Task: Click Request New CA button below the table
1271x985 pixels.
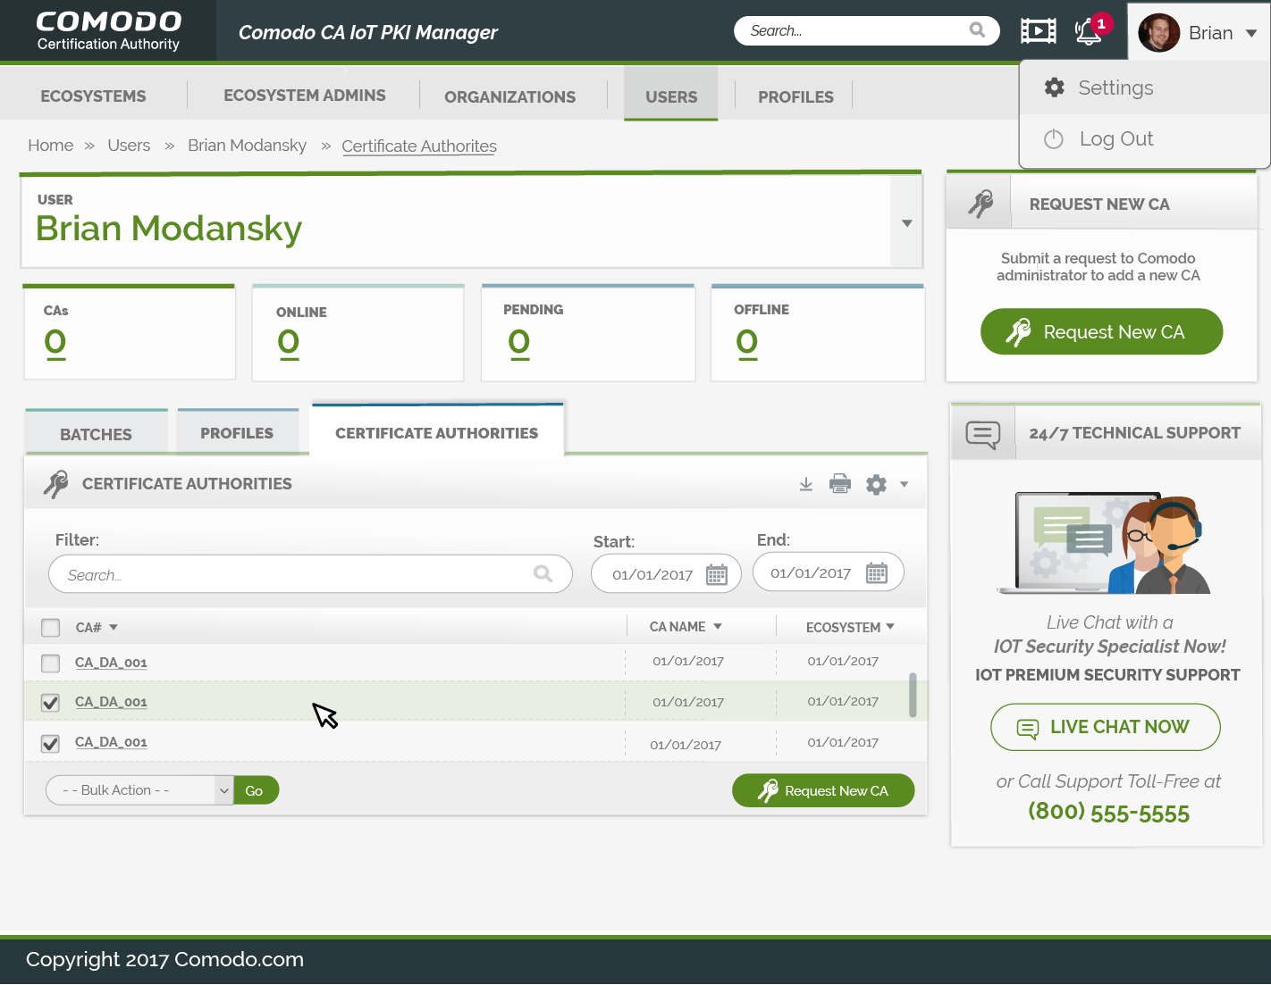Action: (x=823, y=790)
